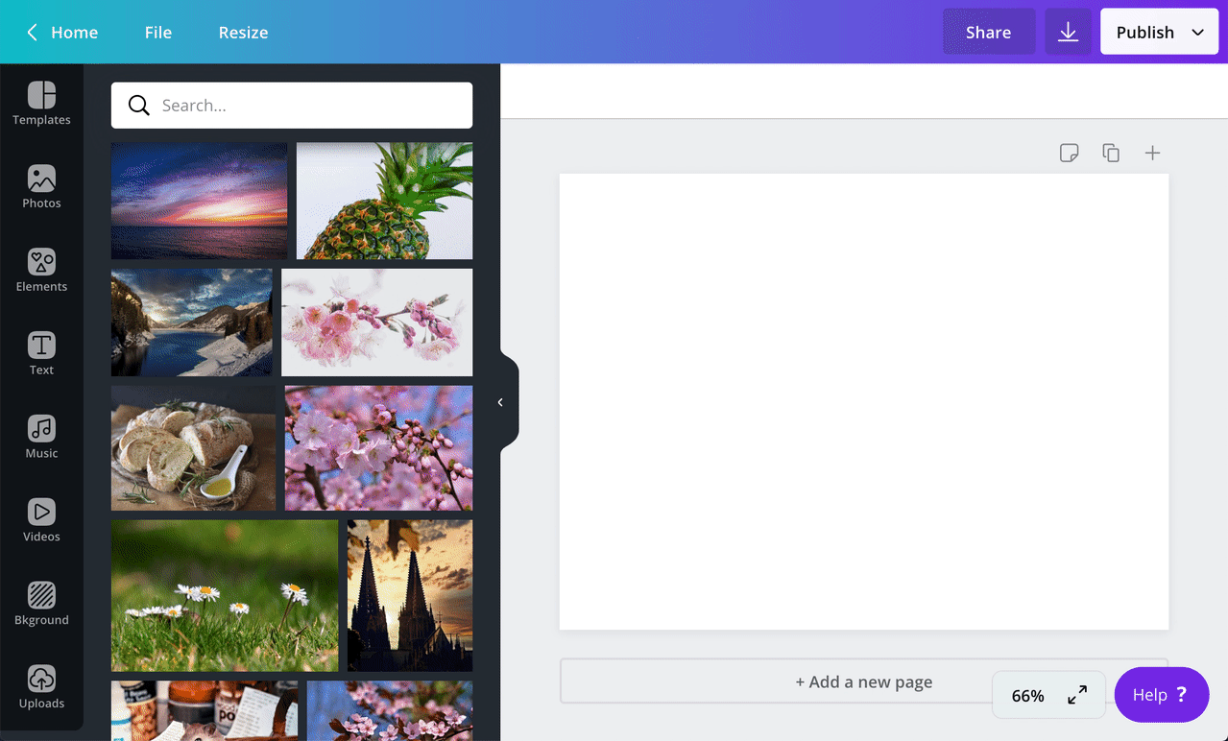Select the sunset over sea photo
Screen dimensions: 1228x741
pyautogui.click(x=199, y=201)
